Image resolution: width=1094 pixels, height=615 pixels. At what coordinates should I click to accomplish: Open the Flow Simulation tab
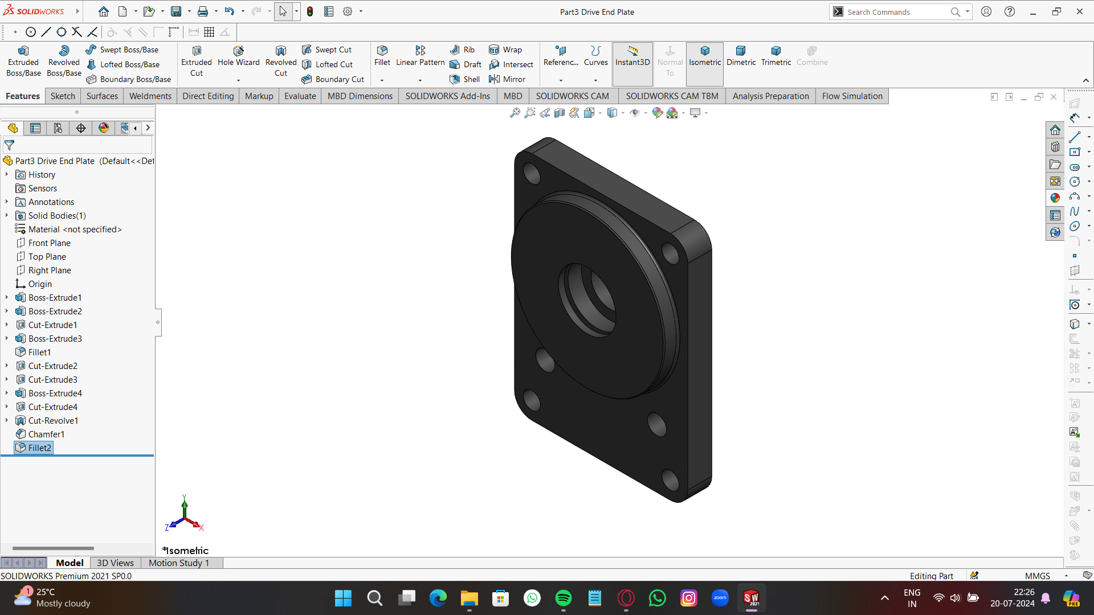click(852, 96)
